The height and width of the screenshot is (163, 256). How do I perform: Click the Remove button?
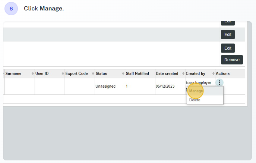(x=232, y=60)
